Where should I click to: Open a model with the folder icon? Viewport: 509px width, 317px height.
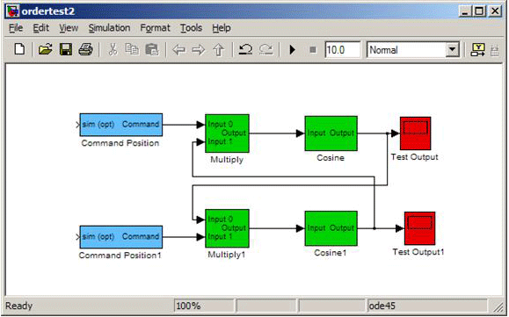click(45, 49)
